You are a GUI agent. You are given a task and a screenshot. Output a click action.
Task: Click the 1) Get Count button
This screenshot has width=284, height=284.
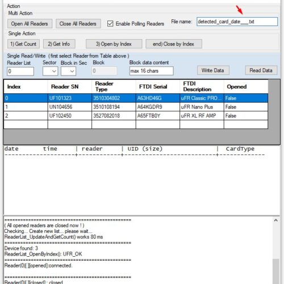click(23, 44)
